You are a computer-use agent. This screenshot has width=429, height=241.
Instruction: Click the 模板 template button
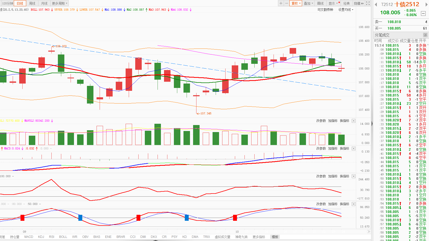point(275,237)
